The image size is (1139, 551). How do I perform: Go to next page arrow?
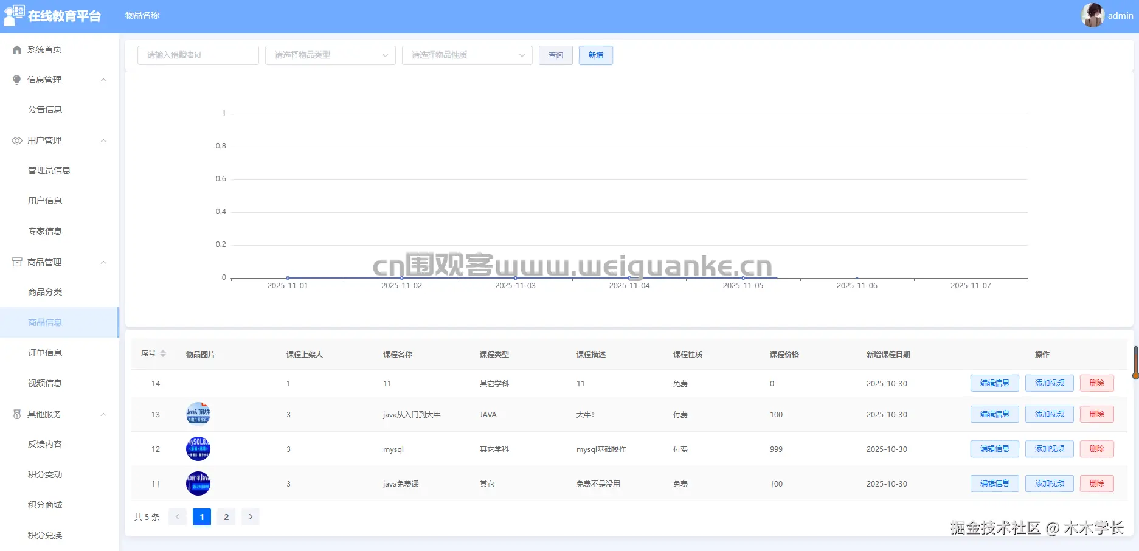[251, 517]
